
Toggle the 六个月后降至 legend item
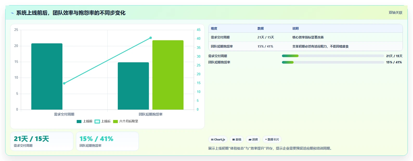coord(126,121)
